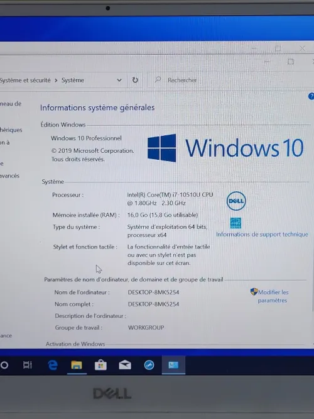This screenshot has width=314, height=419.
Task: Select the Système breadcrumb item
Action: point(73,80)
